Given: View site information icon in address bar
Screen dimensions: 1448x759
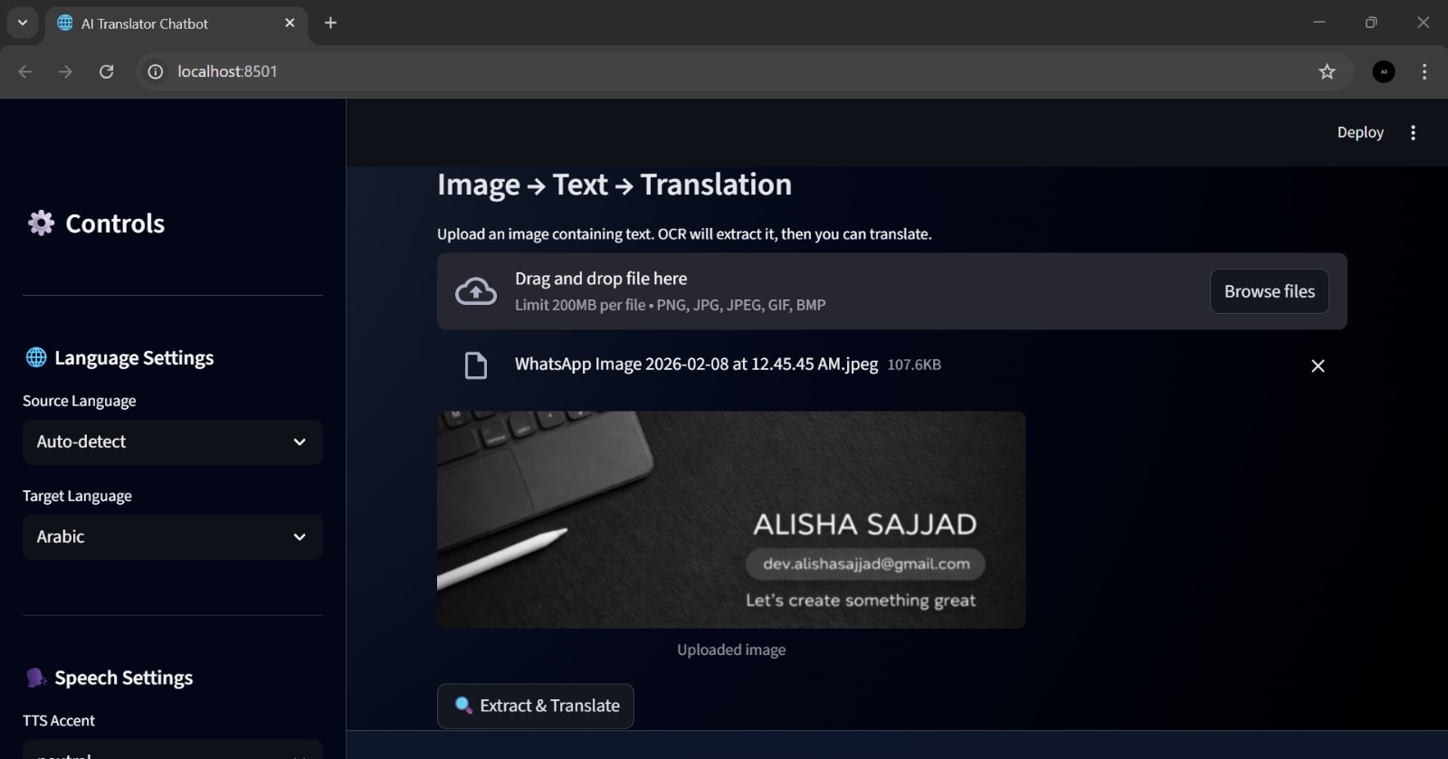Looking at the screenshot, I should [156, 71].
